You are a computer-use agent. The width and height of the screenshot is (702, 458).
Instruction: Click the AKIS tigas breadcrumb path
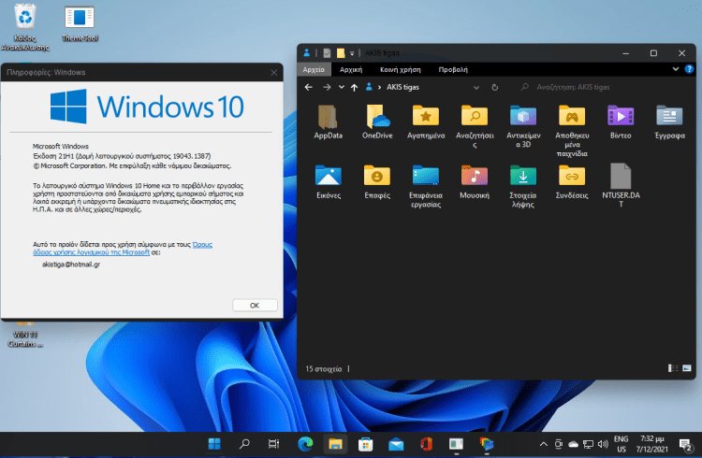(x=402, y=87)
